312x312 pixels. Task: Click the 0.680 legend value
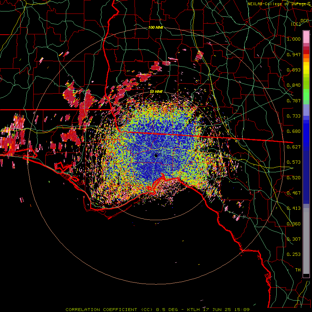[294, 131]
